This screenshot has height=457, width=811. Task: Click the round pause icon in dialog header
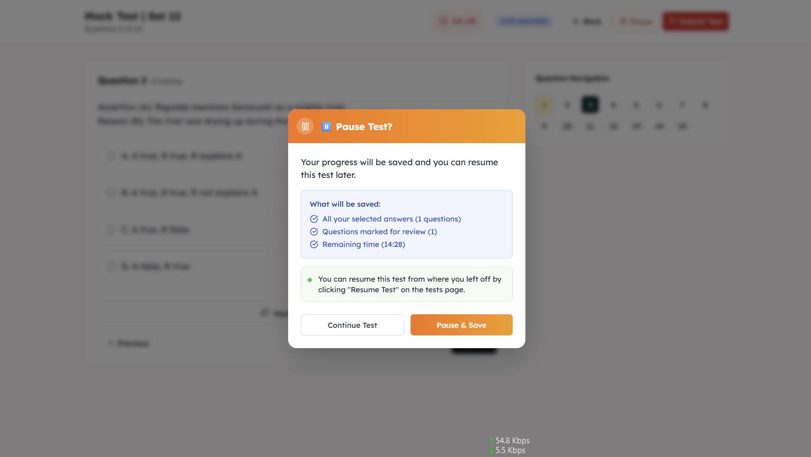pyautogui.click(x=305, y=126)
